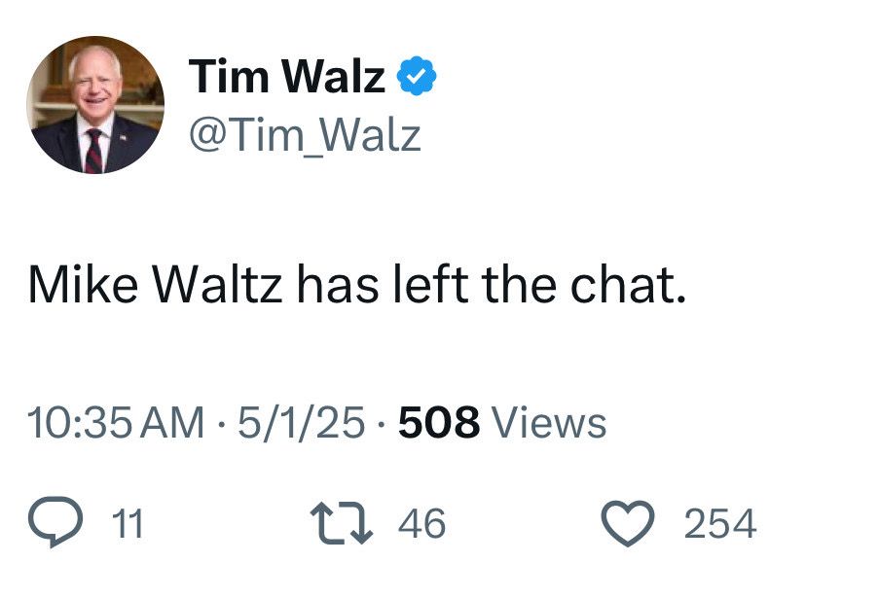Click the smiling face in the avatar
Viewport: 879px width, 598px height.
tap(94, 83)
